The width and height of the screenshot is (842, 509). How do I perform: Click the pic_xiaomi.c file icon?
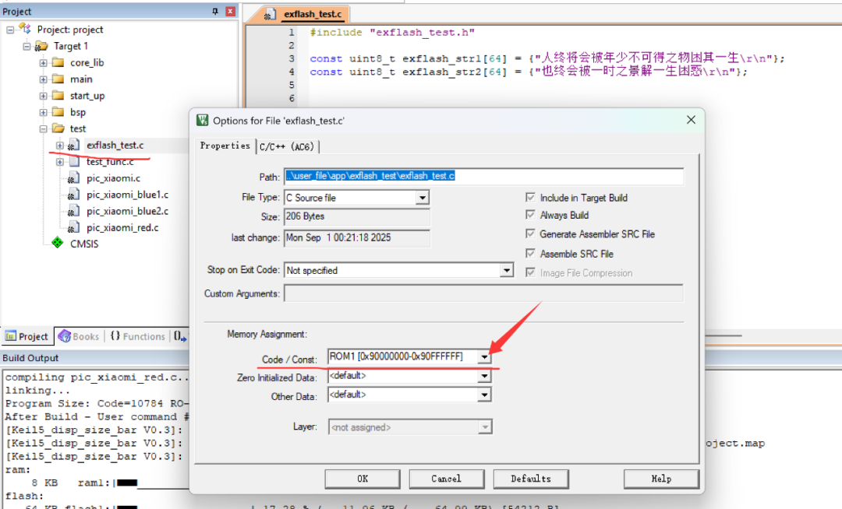pos(73,178)
